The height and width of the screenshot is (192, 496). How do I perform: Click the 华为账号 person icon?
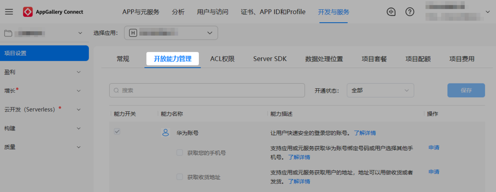[x=165, y=133]
